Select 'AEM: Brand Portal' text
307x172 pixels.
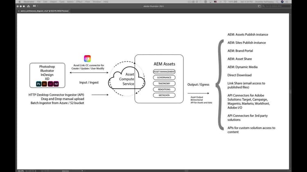(240, 51)
